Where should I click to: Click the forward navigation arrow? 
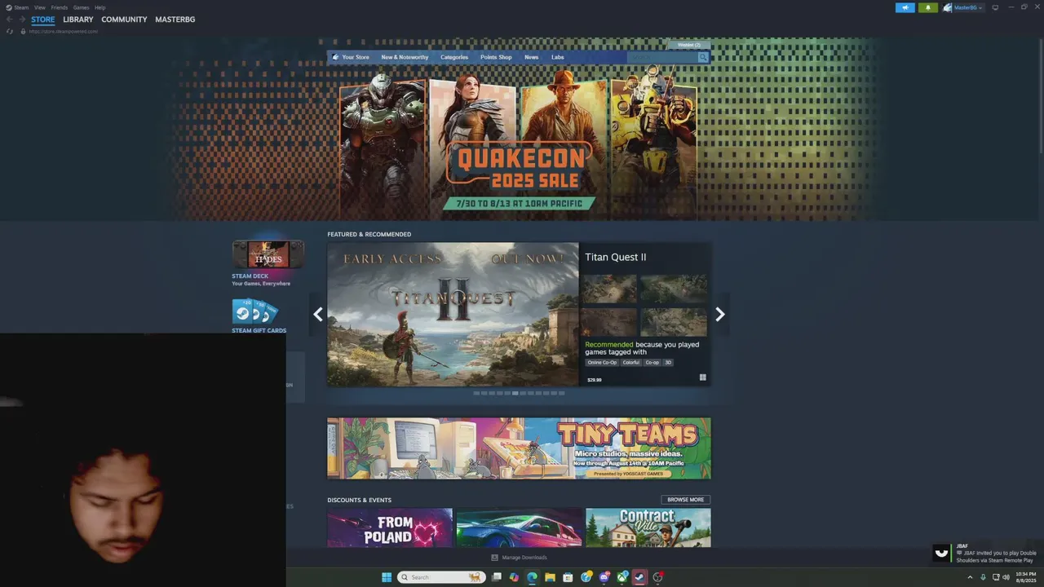coord(22,20)
